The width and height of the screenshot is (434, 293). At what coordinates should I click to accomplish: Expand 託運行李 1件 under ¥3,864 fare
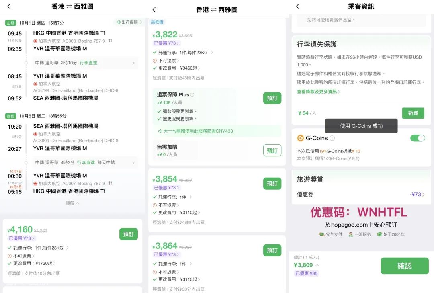coord(172,264)
